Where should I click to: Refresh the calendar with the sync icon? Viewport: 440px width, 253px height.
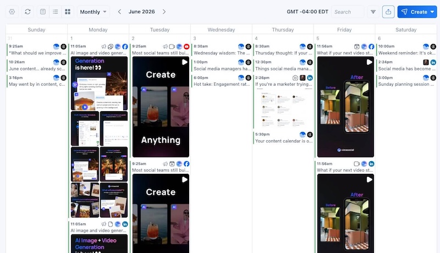(x=28, y=12)
